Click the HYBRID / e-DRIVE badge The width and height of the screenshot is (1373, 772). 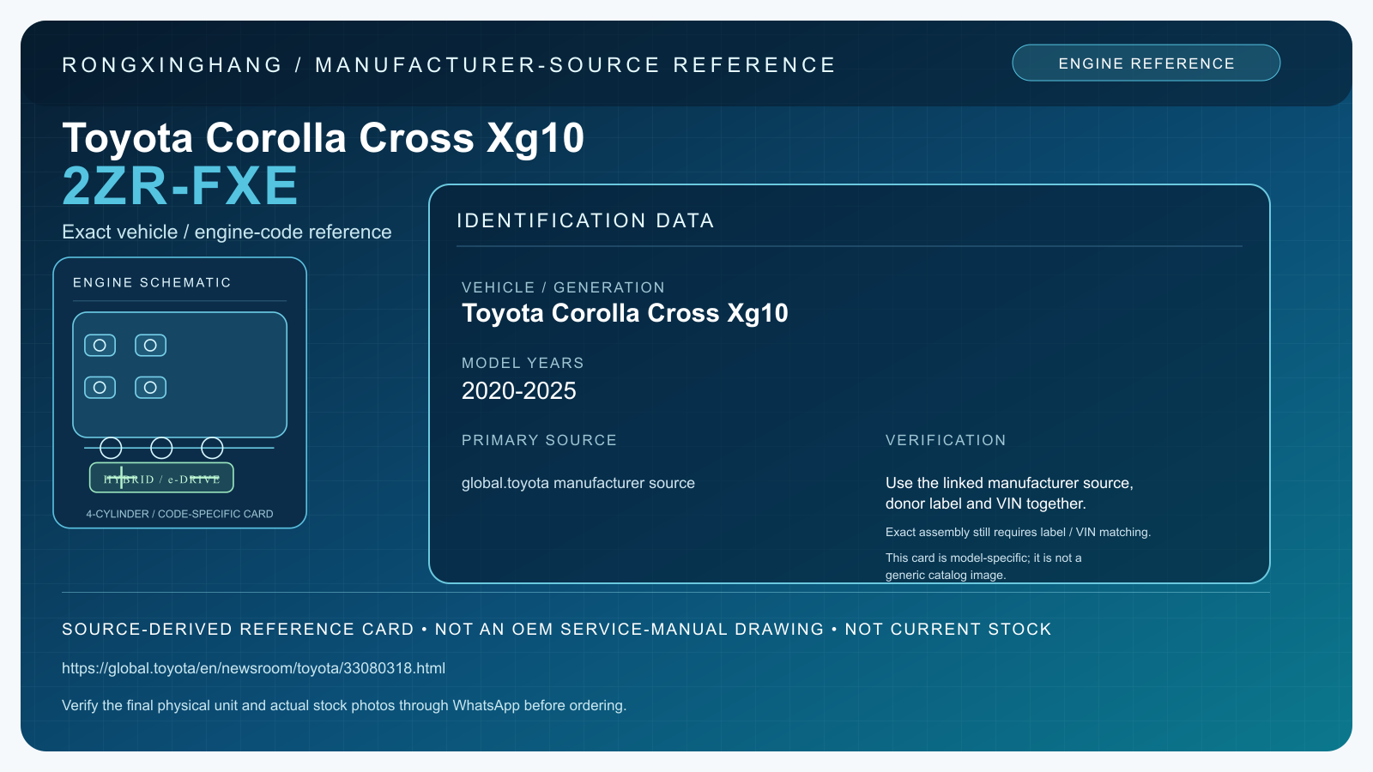[x=161, y=478]
